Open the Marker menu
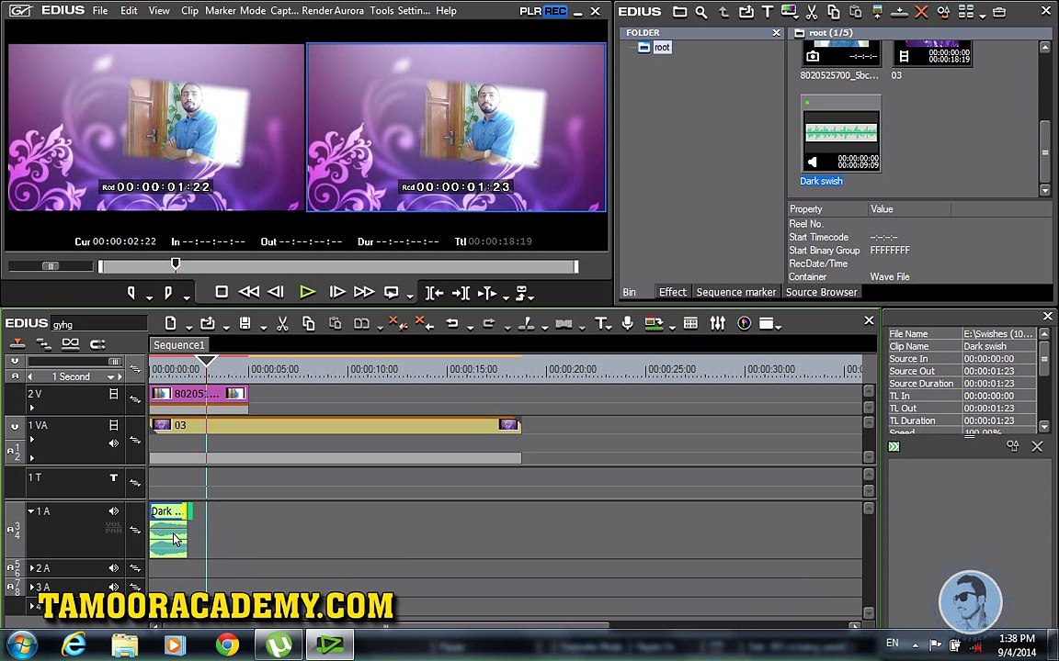 tap(221, 11)
